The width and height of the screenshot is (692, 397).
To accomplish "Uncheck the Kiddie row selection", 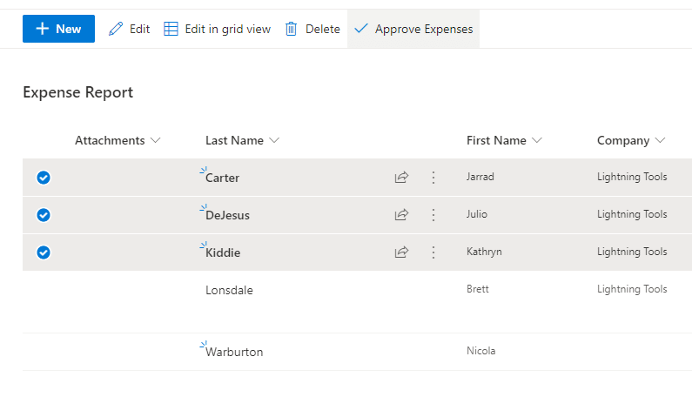I will 44,252.
